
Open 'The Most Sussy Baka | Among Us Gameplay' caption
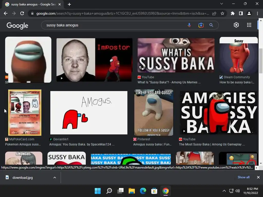coord(212,144)
